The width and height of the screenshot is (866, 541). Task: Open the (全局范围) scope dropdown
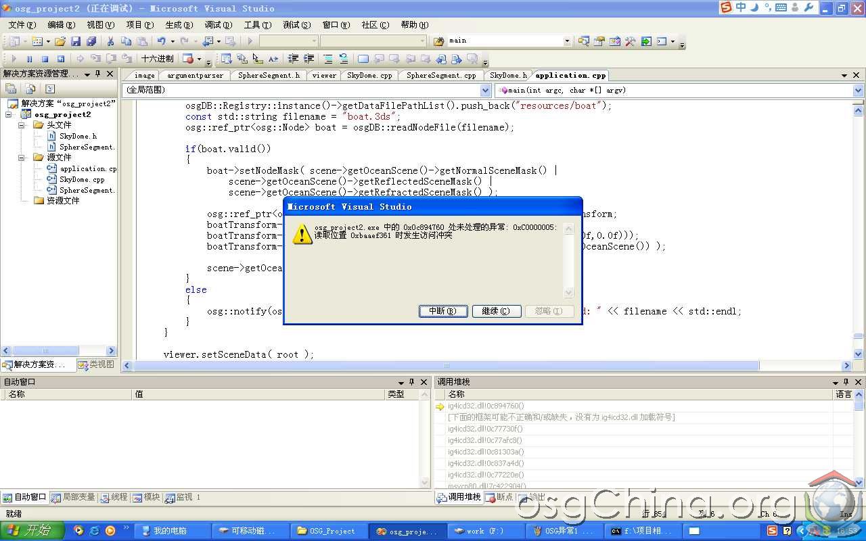click(485, 90)
